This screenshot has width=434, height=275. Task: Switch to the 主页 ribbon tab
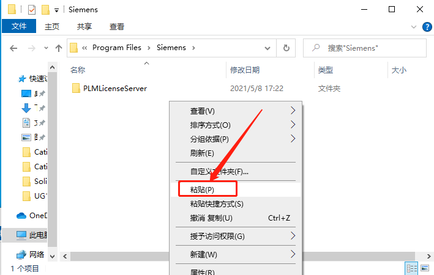tap(52, 26)
